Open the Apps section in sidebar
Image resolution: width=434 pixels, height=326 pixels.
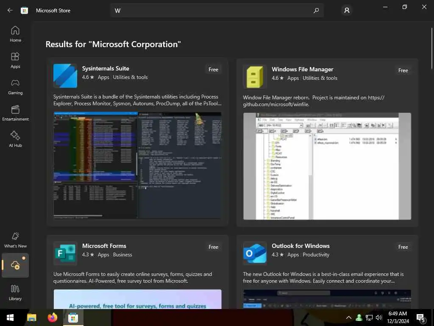[15, 60]
